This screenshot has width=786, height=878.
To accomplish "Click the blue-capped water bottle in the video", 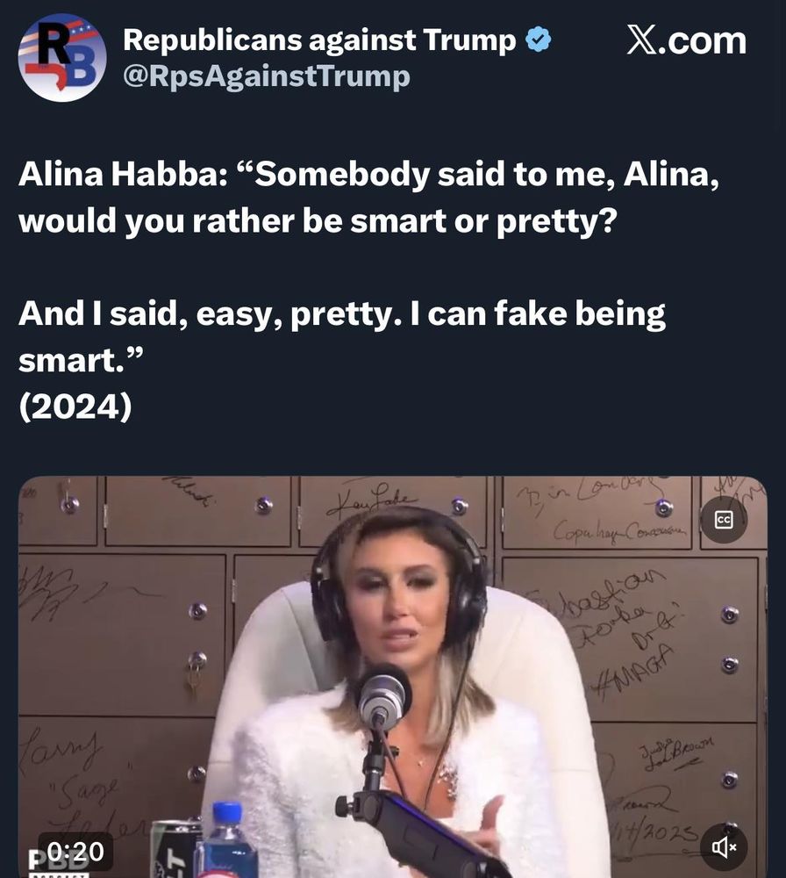I will (229, 840).
